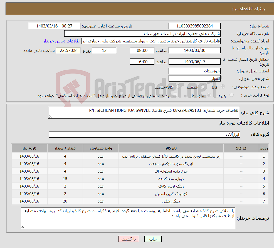This screenshot has height=248, width=274.
Task: Click the کد کالا column header
Action: click(241, 148)
